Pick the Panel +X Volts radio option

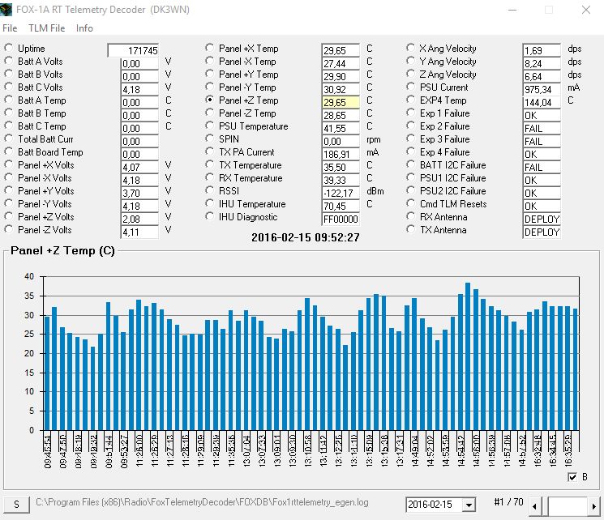(8, 164)
